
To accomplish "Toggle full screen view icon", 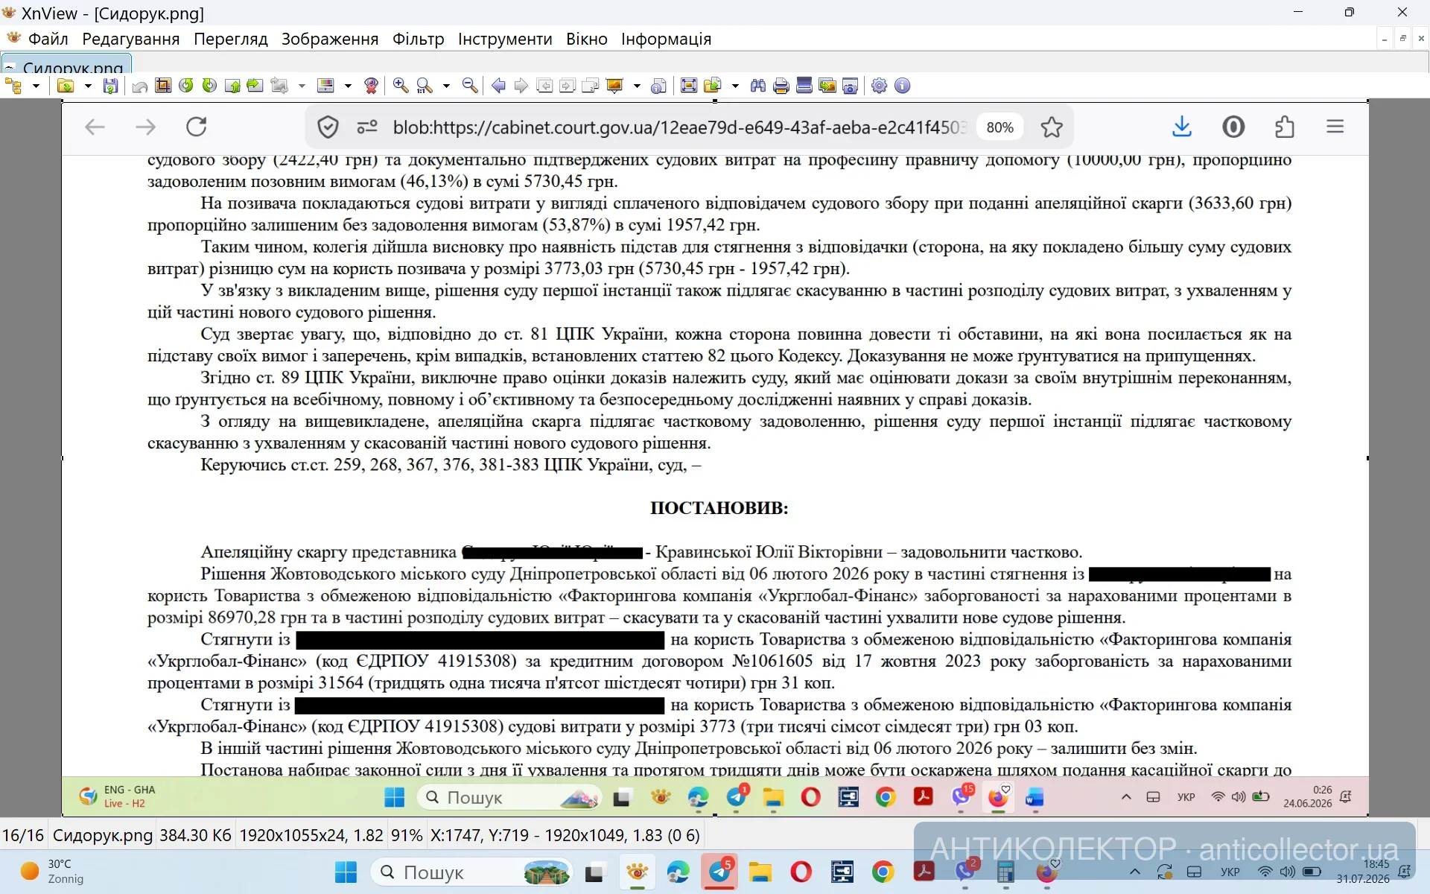I will pos(689,86).
